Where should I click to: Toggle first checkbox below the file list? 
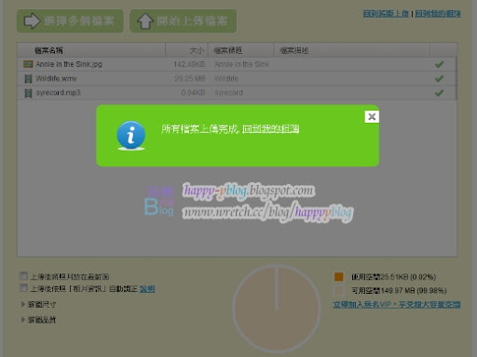click(23, 275)
